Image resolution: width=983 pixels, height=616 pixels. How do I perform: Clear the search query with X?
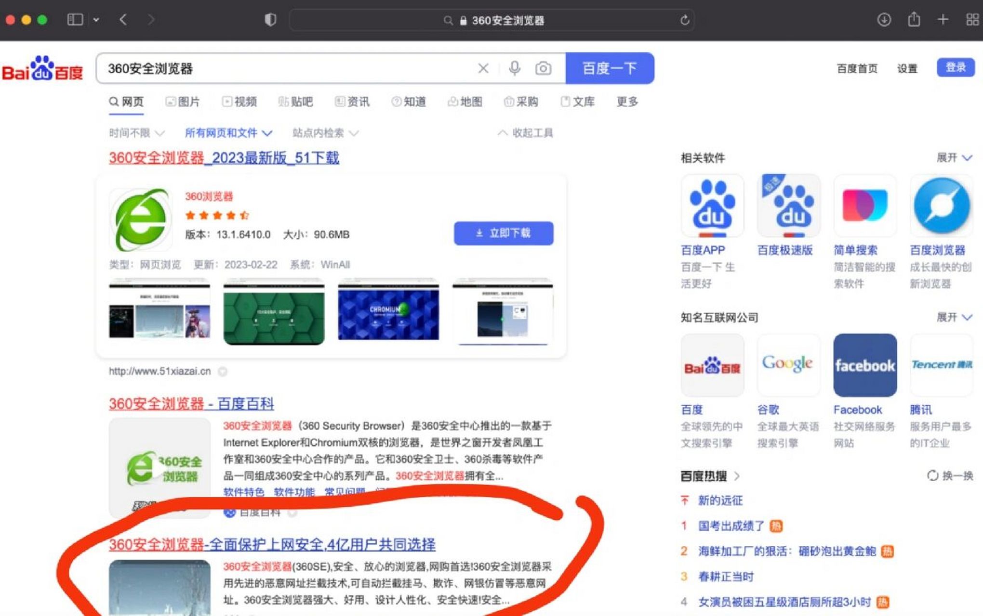483,68
